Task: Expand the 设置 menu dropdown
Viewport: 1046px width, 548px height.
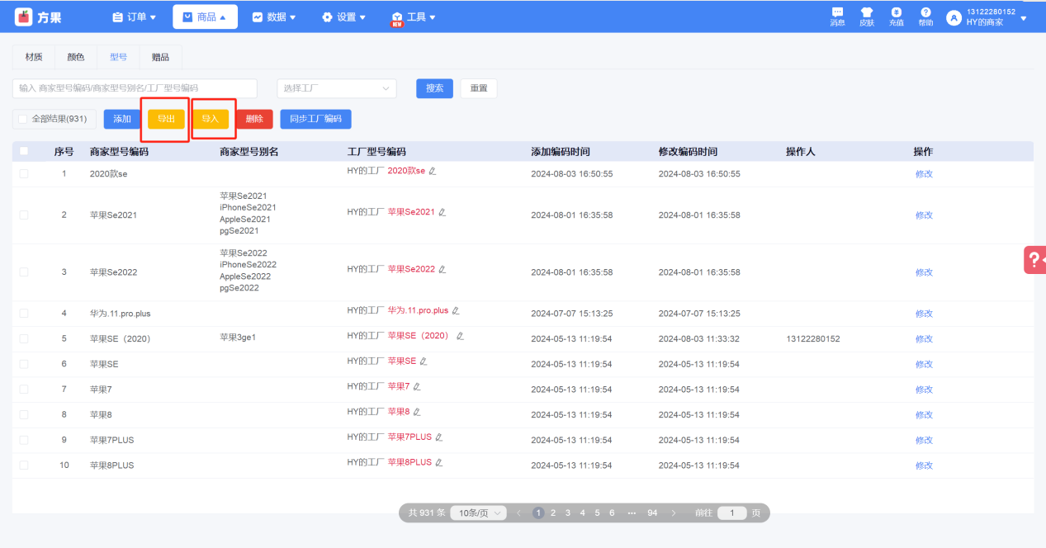Action: (343, 17)
